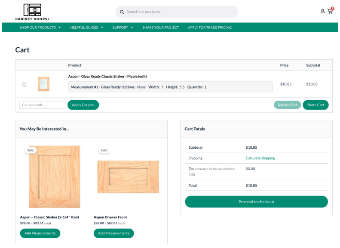Open the Aspen Drawer Front title link
The image size is (340, 248).
pyautogui.click(x=110, y=217)
